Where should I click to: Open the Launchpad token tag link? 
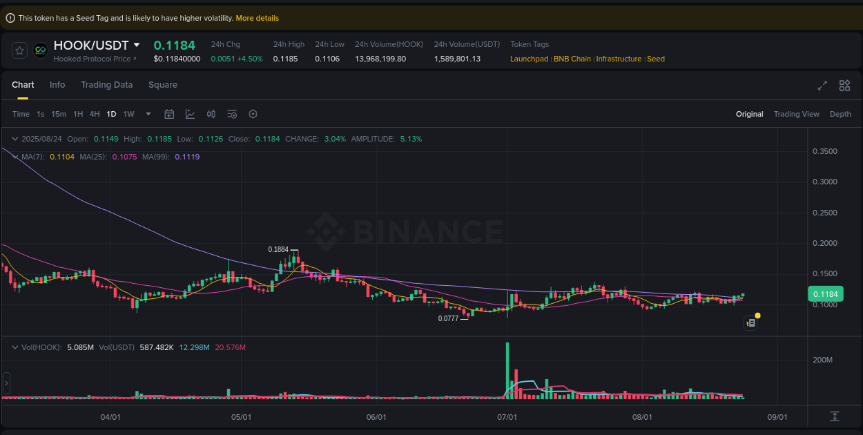point(529,59)
